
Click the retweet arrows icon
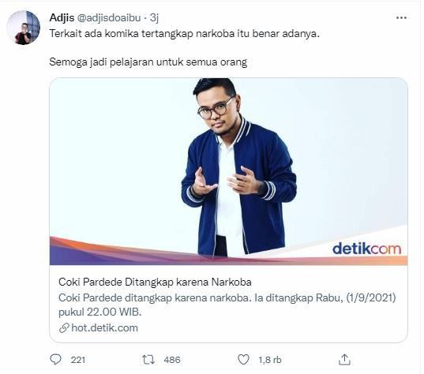148,360
